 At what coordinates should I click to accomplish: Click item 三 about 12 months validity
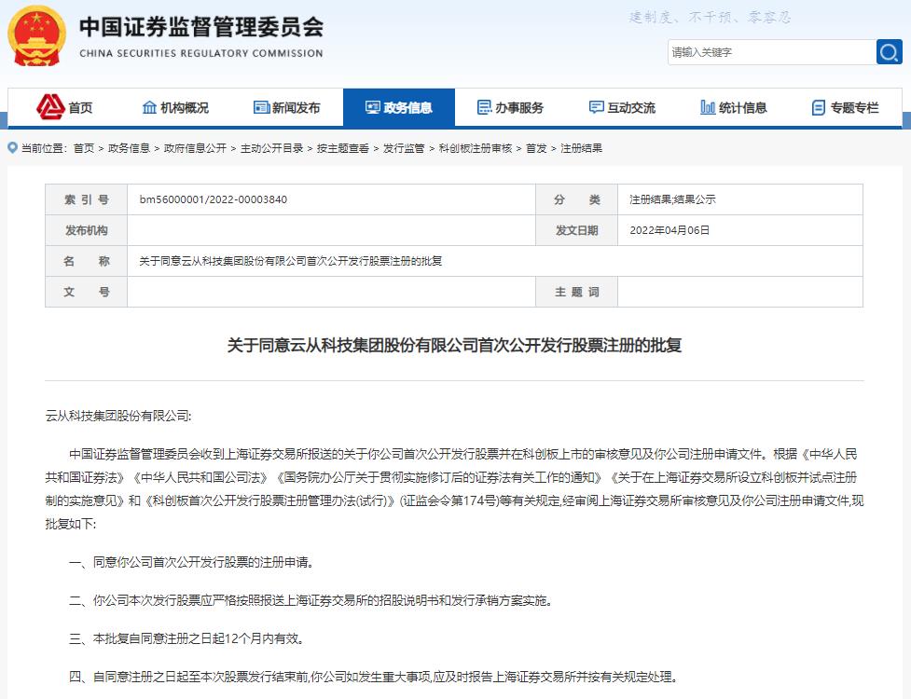click(x=186, y=638)
